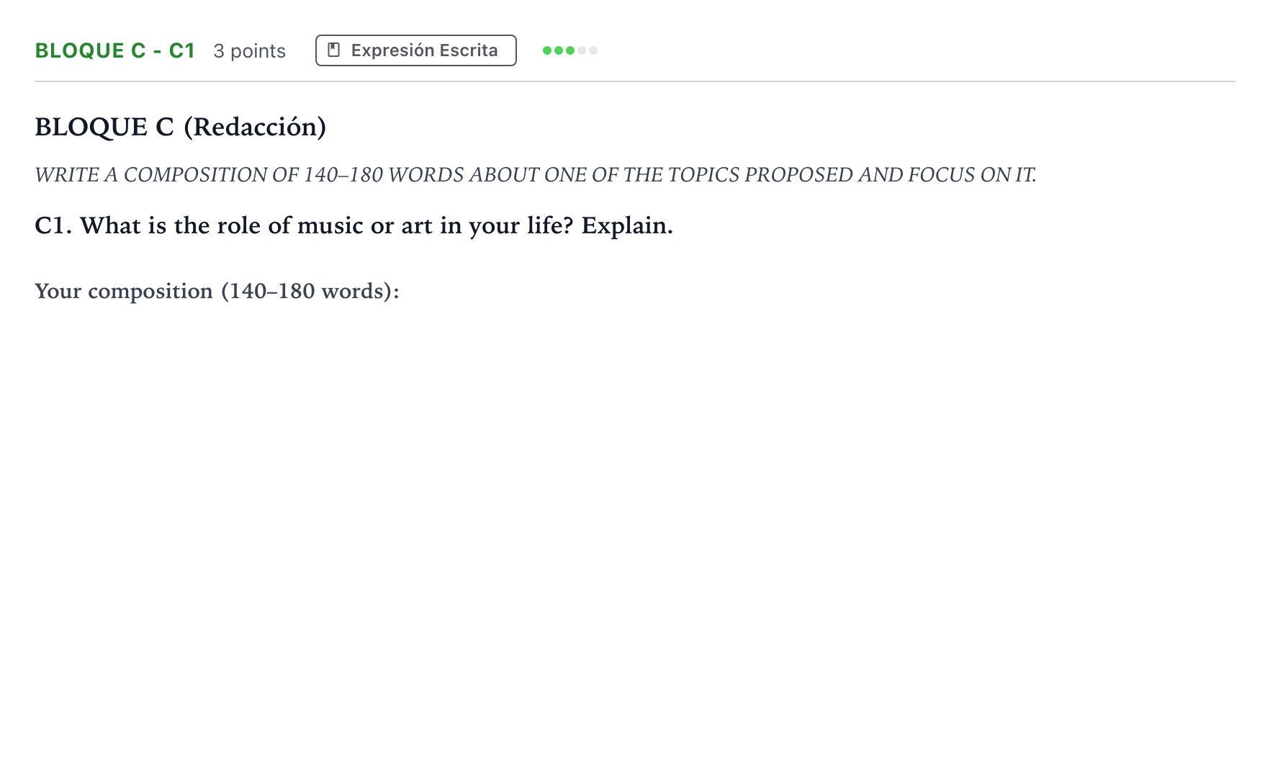Click the first green difficulty dot
Image resolution: width=1270 pixels, height=762 pixels.
(x=547, y=50)
